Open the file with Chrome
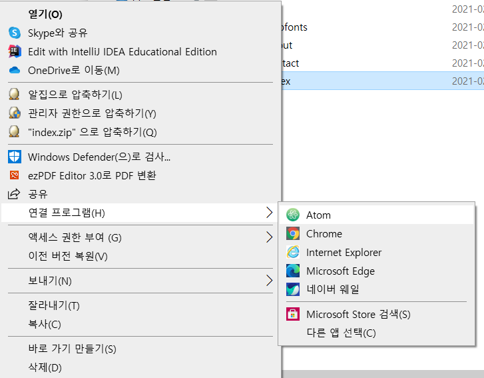Image resolution: width=484 pixels, height=378 pixels. click(376, 233)
